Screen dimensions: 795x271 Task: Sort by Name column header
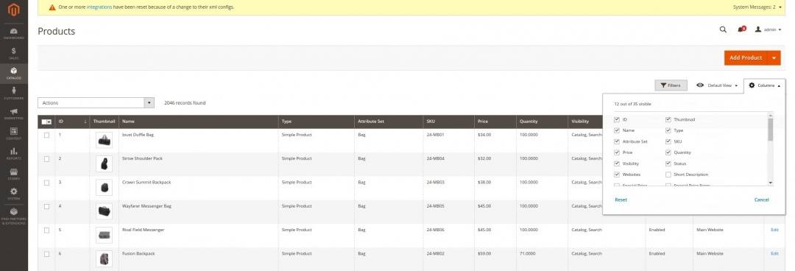pyautogui.click(x=199, y=122)
